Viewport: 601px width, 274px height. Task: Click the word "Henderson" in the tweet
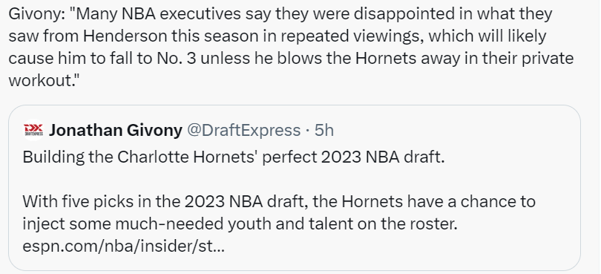click(125, 36)
